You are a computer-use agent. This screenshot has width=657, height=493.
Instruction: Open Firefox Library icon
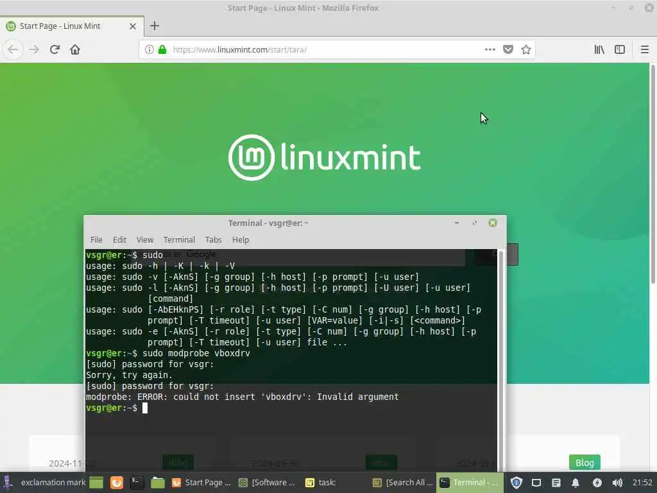click(599, 49)
